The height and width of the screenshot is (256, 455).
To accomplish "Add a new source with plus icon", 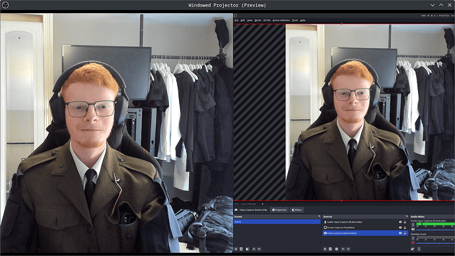I will tap(325, 249).
